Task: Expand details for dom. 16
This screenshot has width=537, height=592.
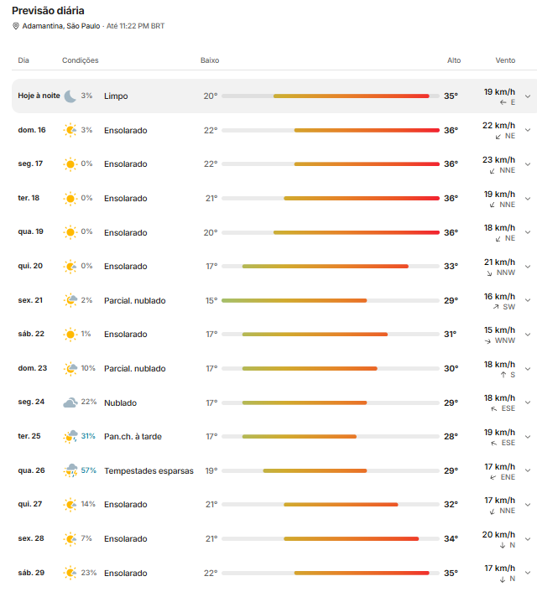Action: pos(528,130)
